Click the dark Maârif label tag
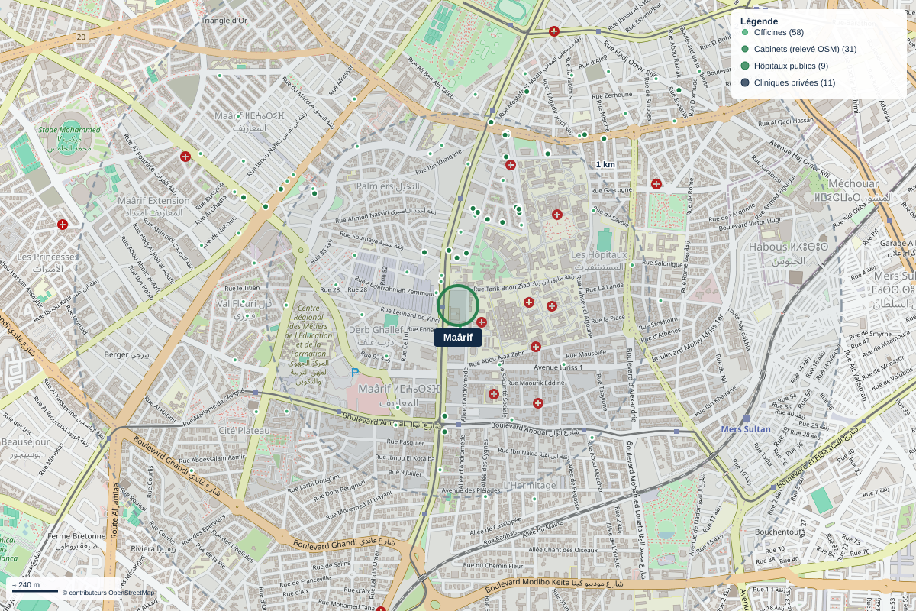Image resolution: width=916 pixels, height=611 pixels. coord(458,338)
